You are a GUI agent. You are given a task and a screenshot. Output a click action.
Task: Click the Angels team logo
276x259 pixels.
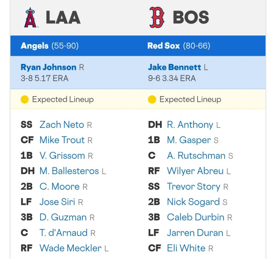pos(31,17)
